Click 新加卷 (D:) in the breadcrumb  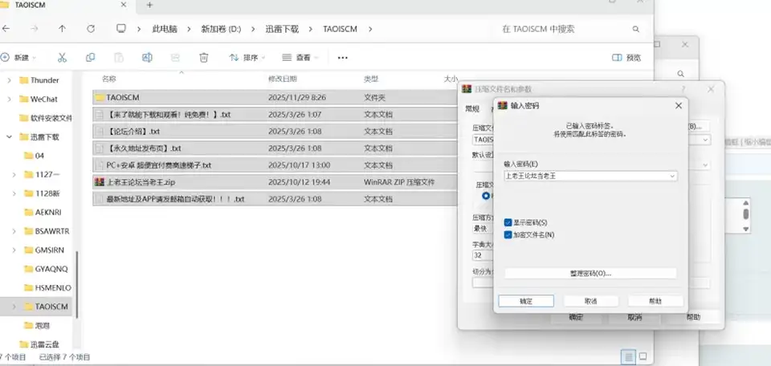coord(222,29)
